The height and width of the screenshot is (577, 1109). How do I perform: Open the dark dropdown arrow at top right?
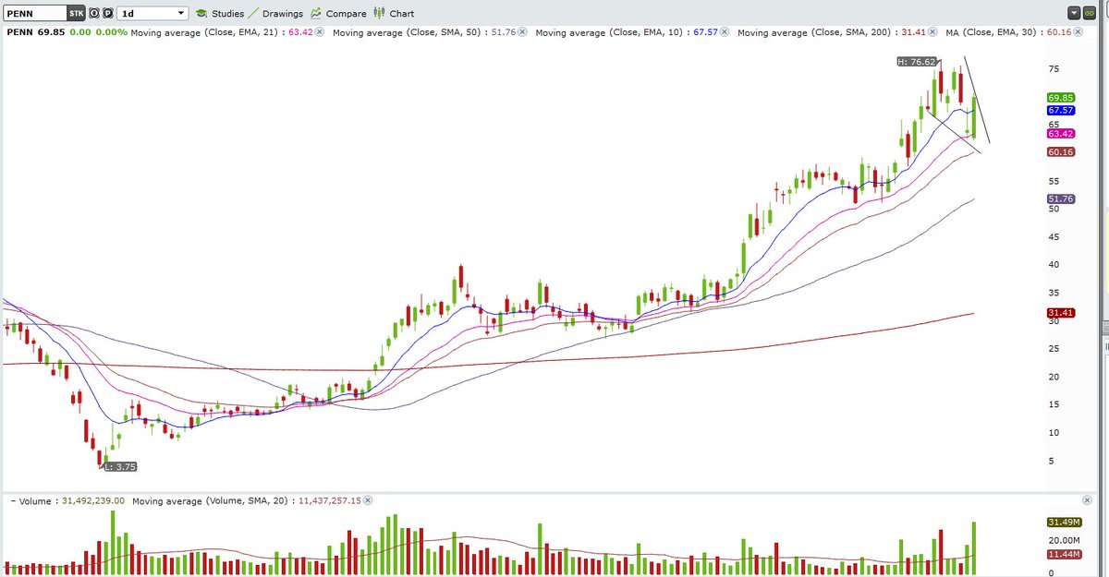point(1074,14)
